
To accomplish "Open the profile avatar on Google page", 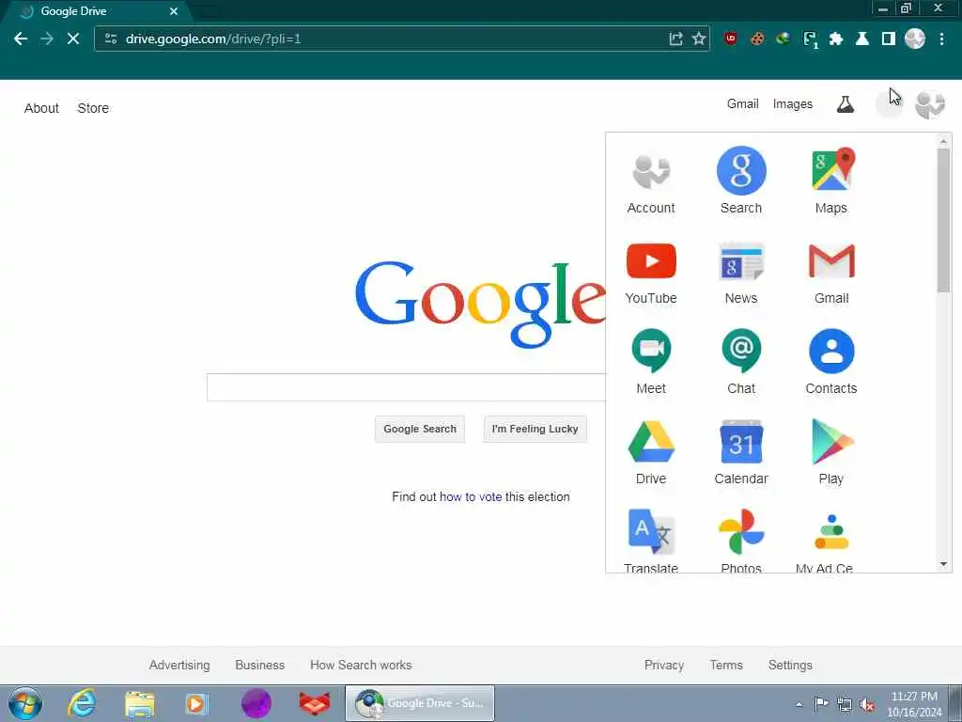I will [930, 104].
